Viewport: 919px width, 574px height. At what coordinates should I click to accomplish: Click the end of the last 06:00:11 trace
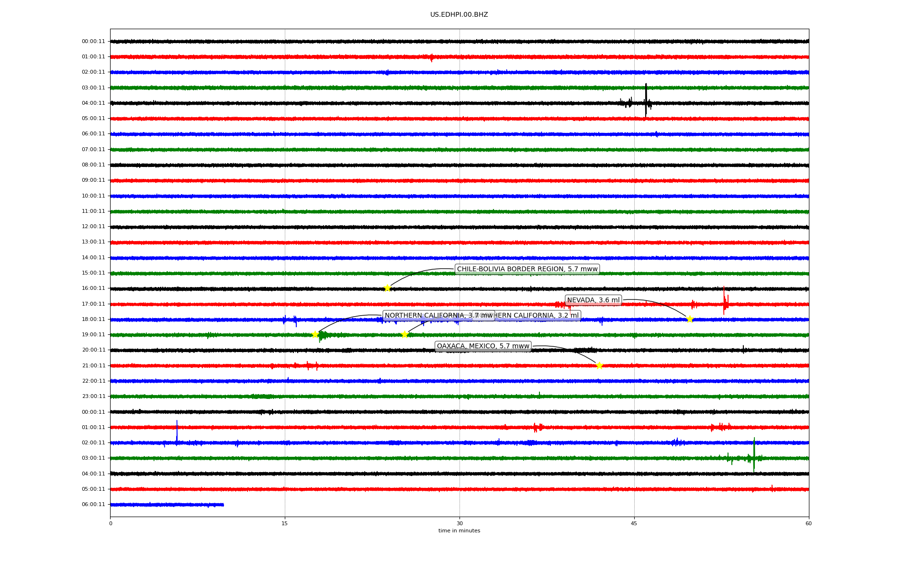click(x=223, y=505)
